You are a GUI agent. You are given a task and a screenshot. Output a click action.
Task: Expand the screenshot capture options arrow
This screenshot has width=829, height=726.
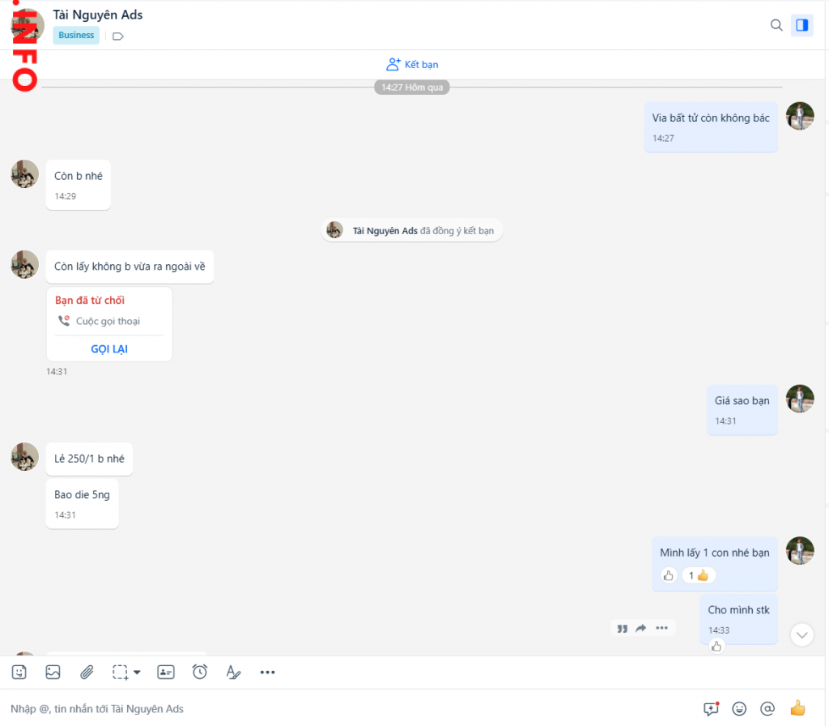point(137,672)
